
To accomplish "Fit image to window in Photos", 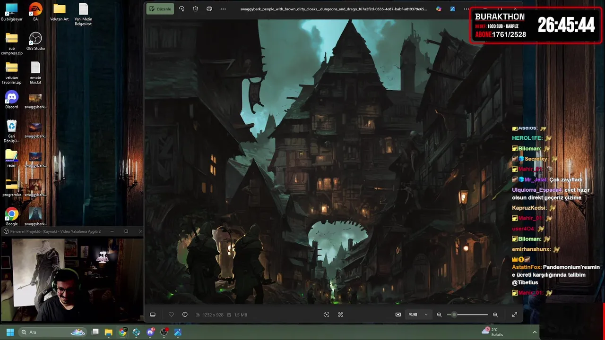I will coord(327,314).
